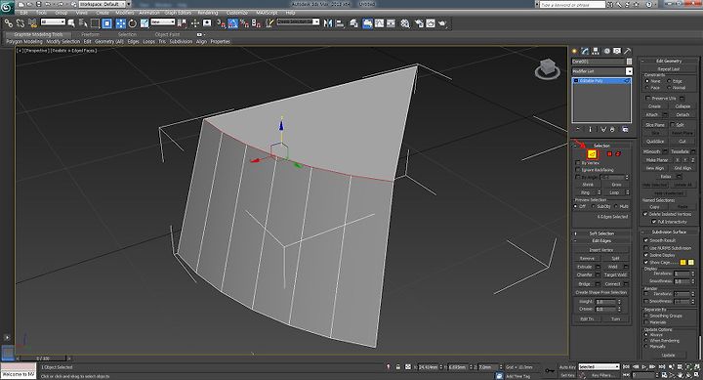Click the 3ds Max application logo button
703x380 pixels.
click(x=7, y=6)
